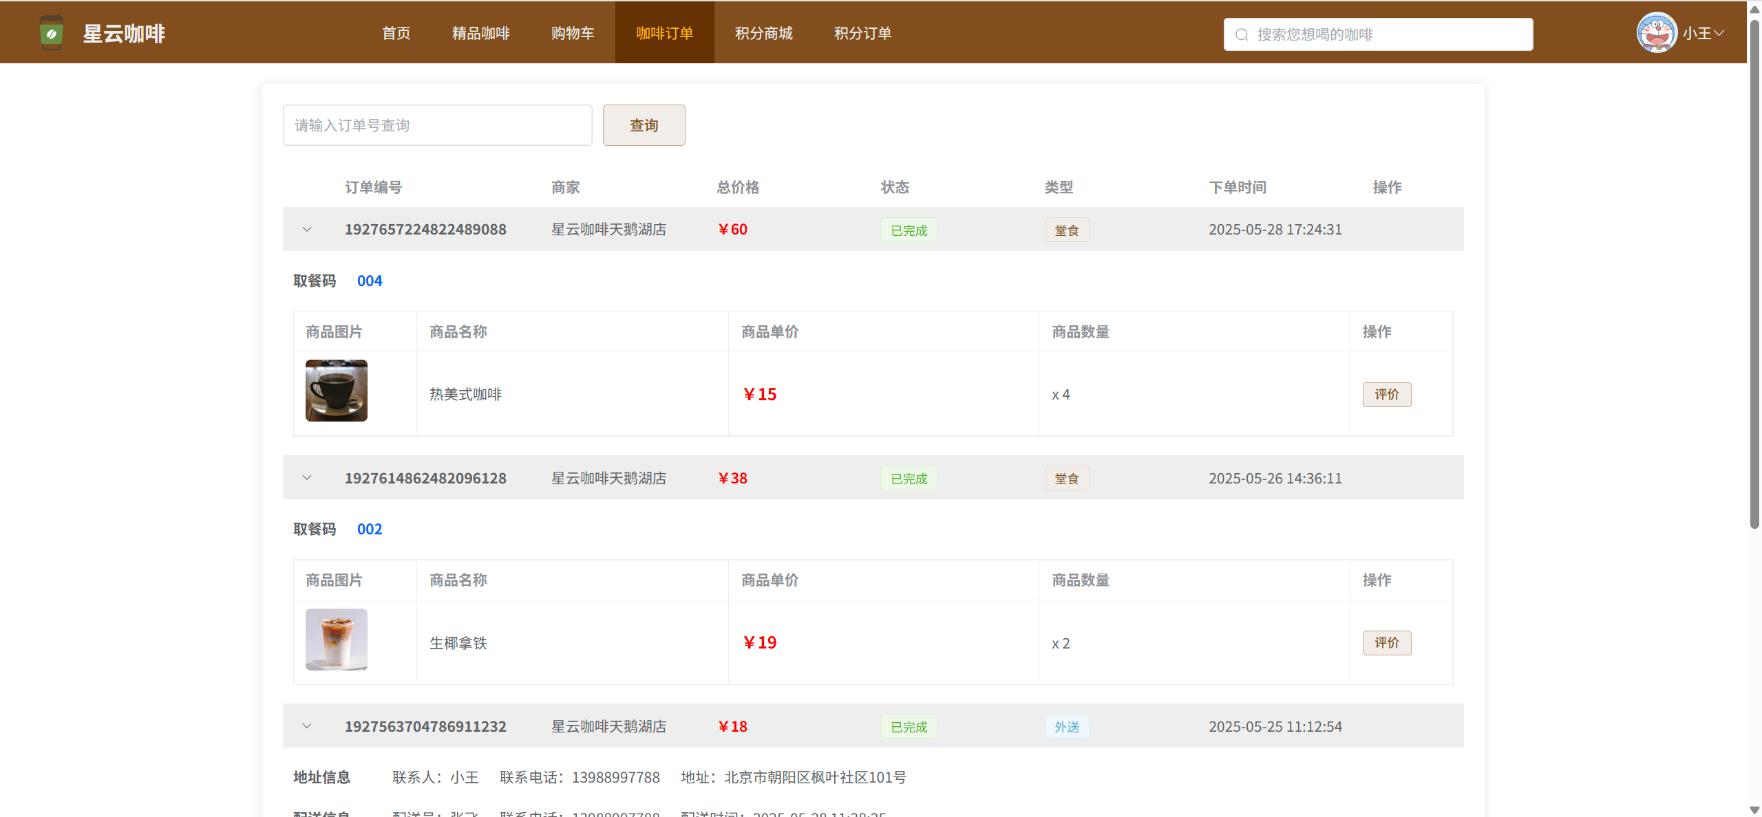Focus the order number query field

(x=437, y=125)
